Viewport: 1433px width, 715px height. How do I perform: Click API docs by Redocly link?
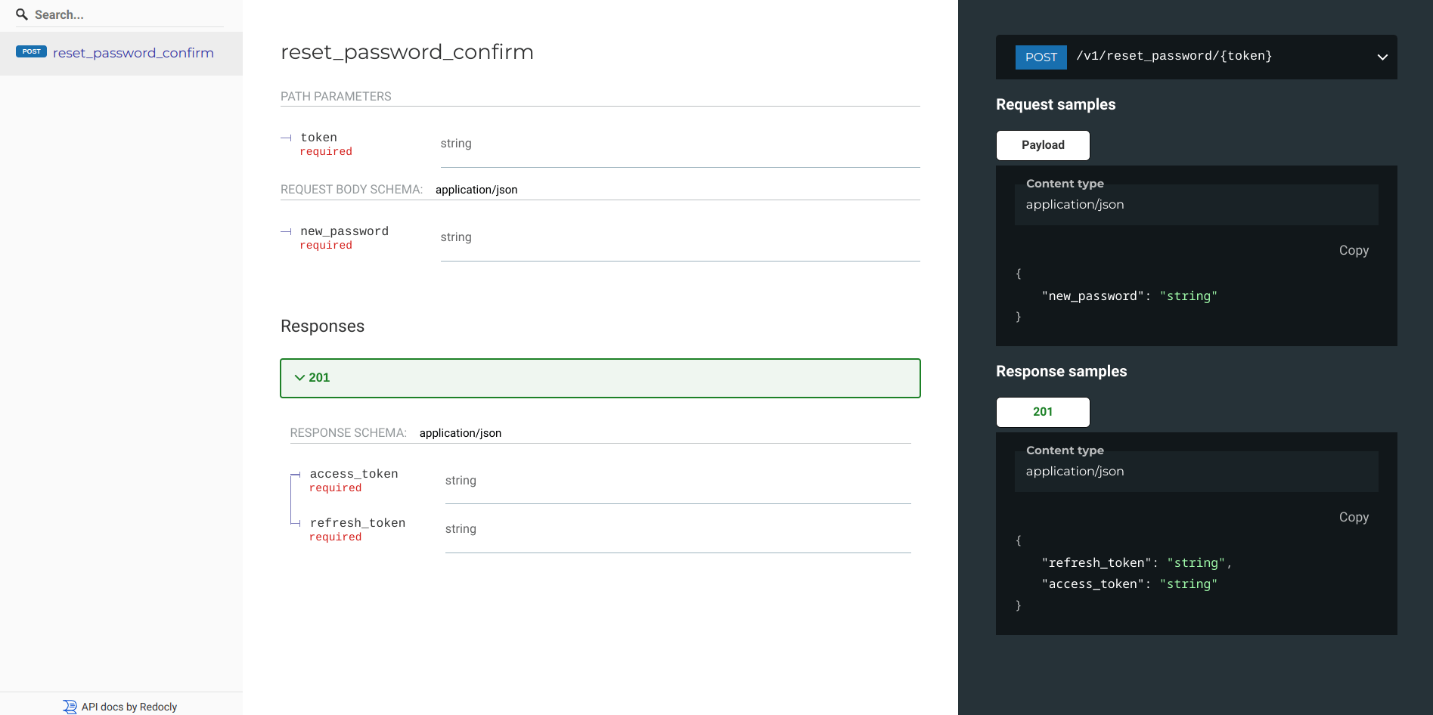[x=129, y=706]
